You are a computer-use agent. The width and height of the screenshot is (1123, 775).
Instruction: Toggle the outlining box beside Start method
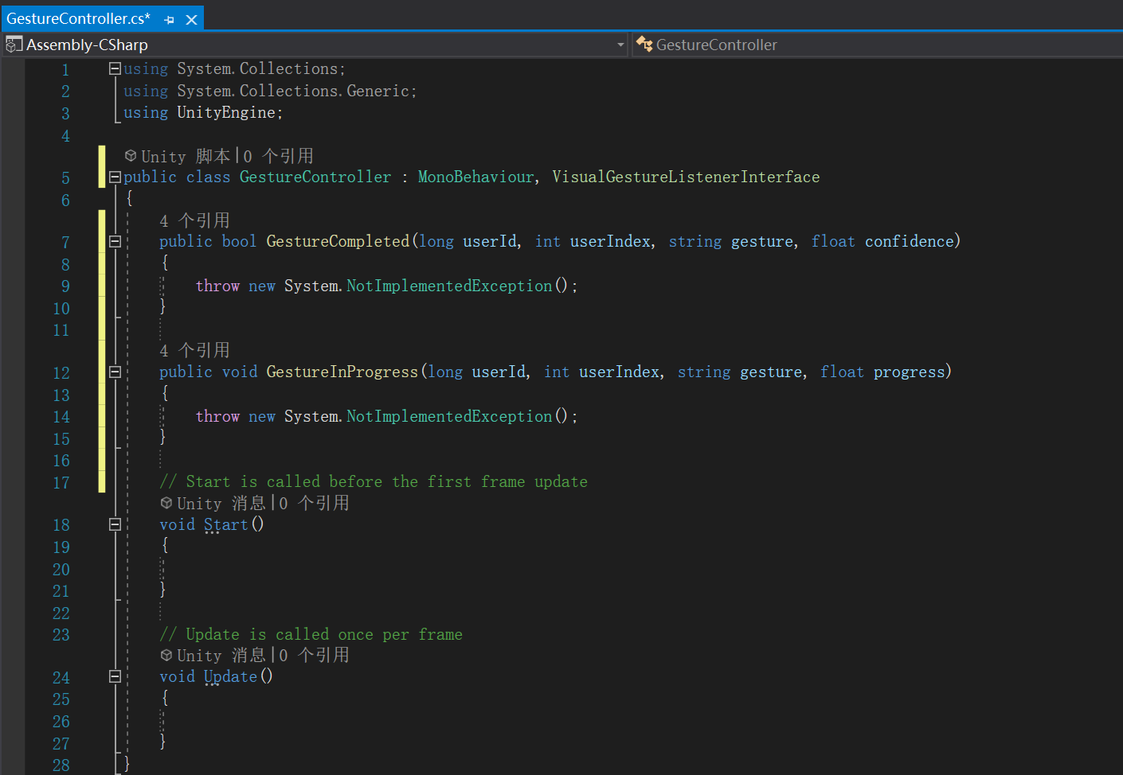[x=114, y=524]
